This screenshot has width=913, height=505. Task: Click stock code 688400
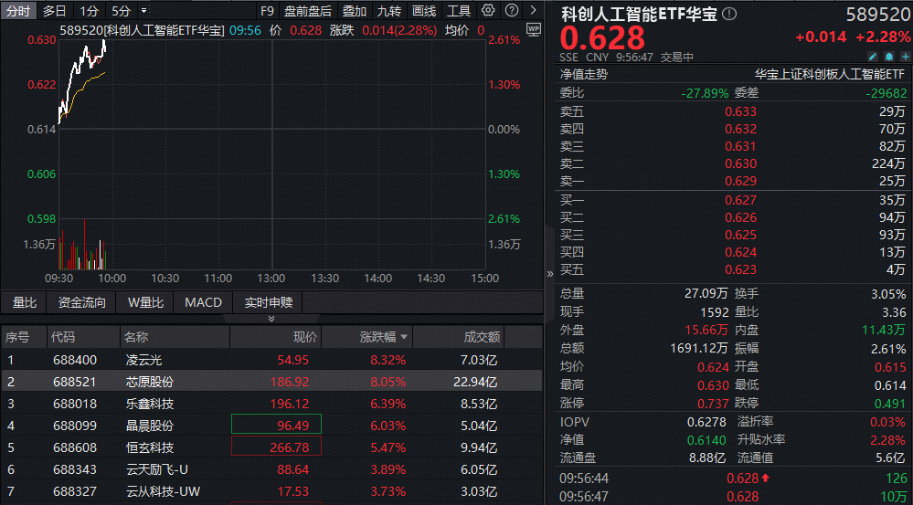pos(75,360)
